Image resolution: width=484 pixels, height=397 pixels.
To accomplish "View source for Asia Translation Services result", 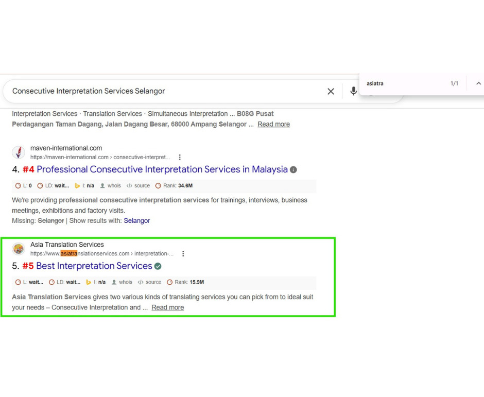I will (x=150, y=282).
